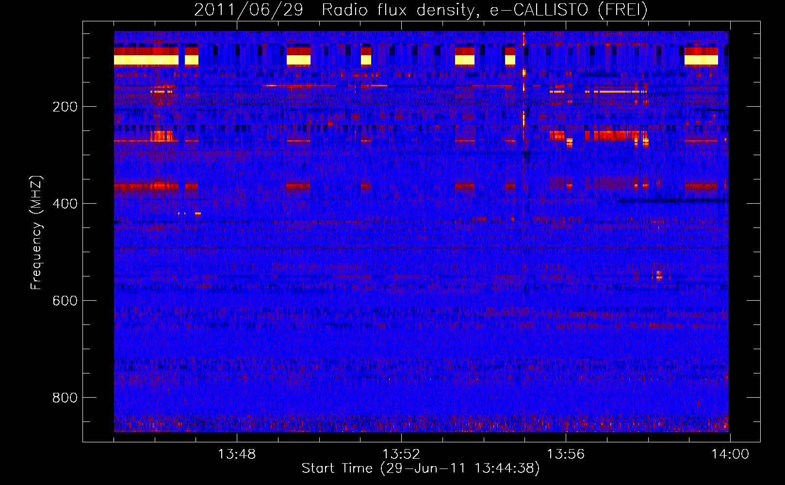Click the 600 frequency tick label
785x485 pixels.
65,301
